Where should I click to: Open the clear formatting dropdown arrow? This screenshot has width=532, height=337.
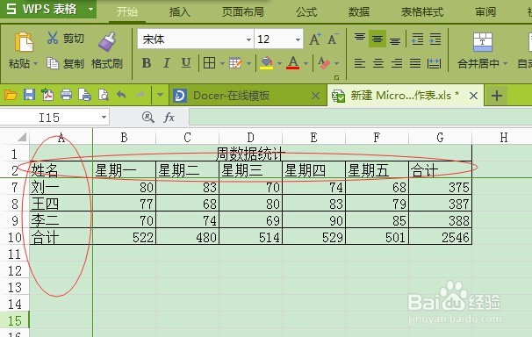tap(336, 63)
